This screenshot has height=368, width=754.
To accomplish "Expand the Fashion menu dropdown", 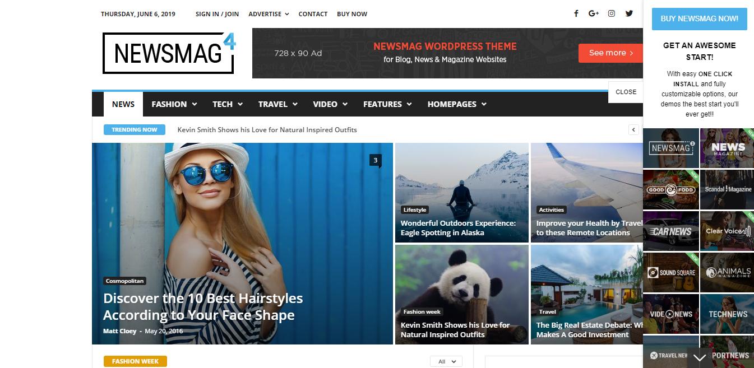I will click(174, 104).
